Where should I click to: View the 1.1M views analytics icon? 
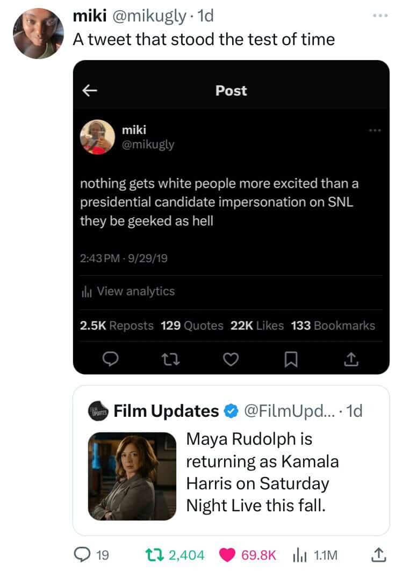point(299,555)
